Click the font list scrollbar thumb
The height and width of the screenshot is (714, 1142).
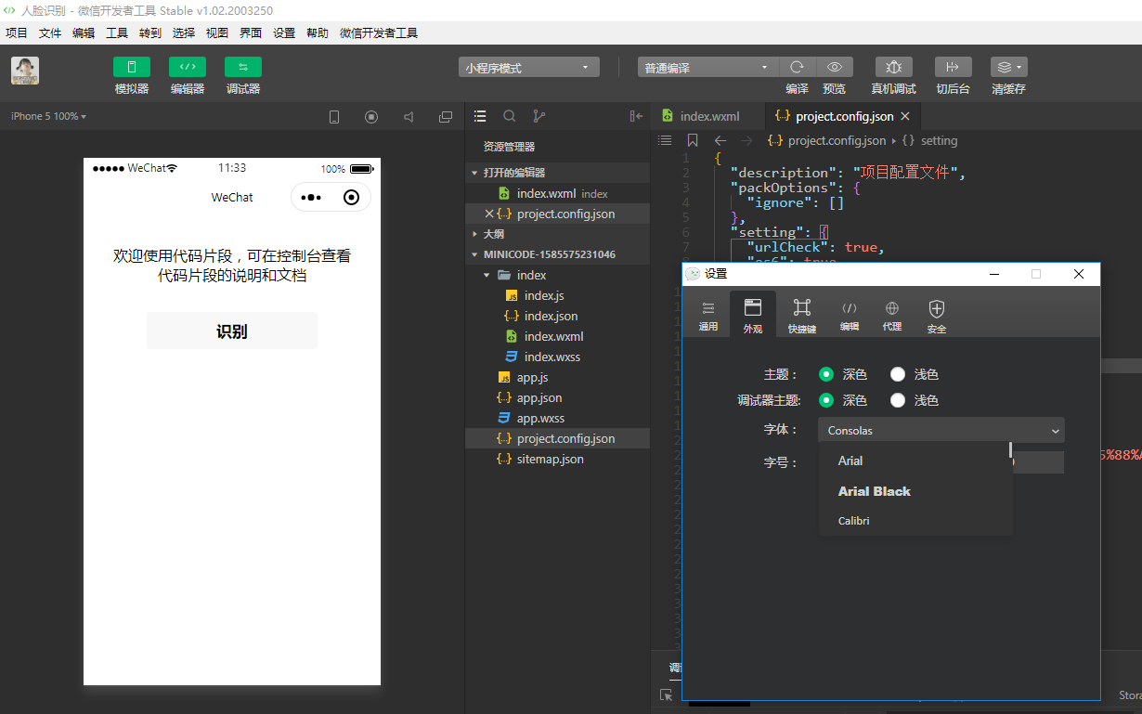1010,450
